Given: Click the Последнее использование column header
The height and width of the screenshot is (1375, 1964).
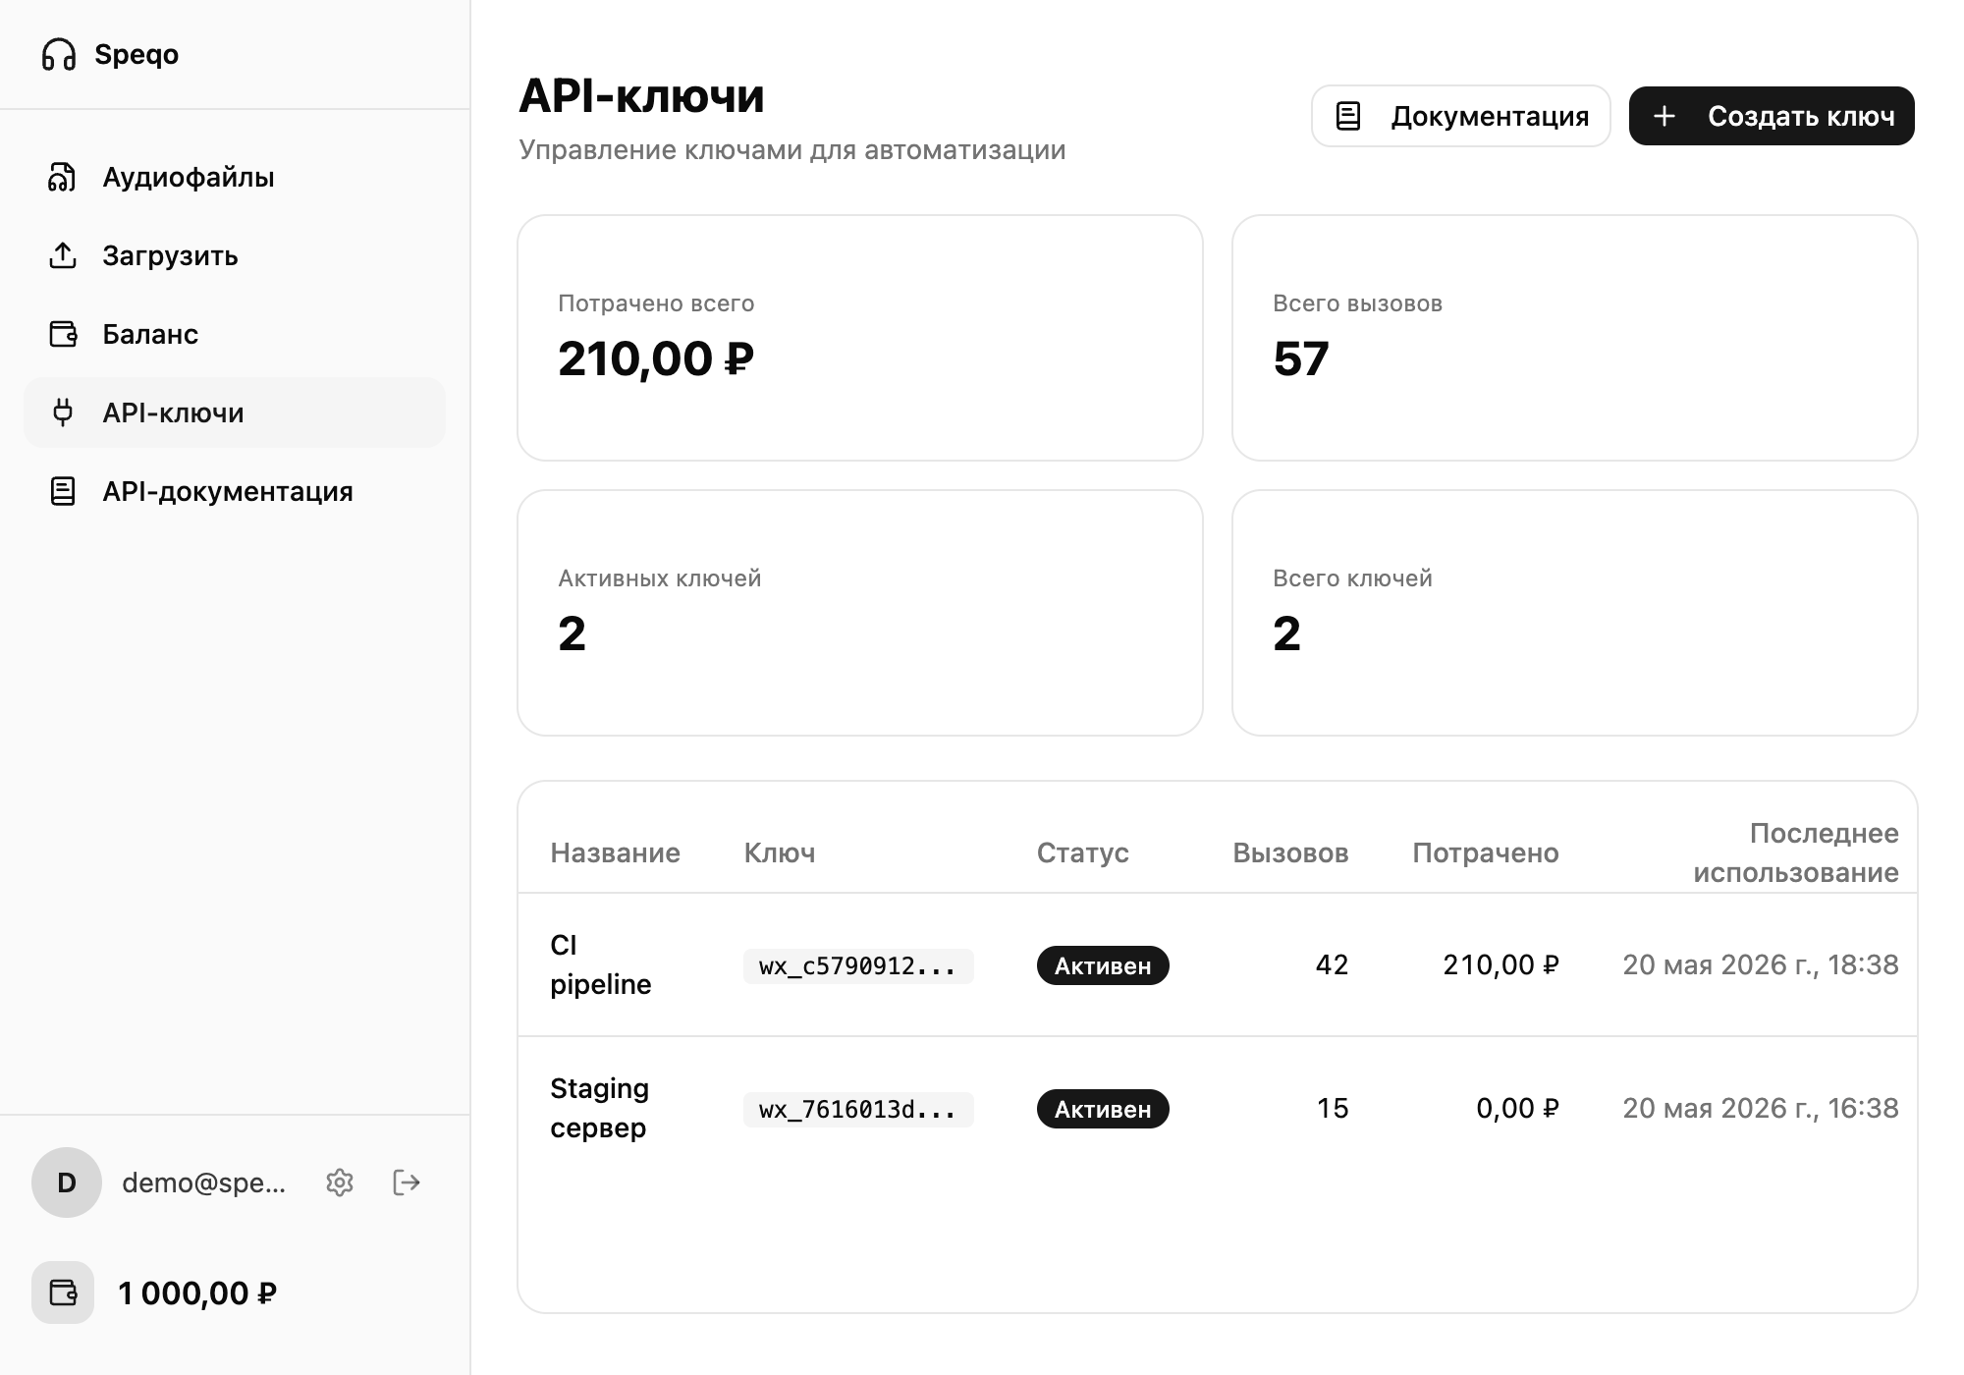Looking at the screenshot, I should (x=1795, y=852).
